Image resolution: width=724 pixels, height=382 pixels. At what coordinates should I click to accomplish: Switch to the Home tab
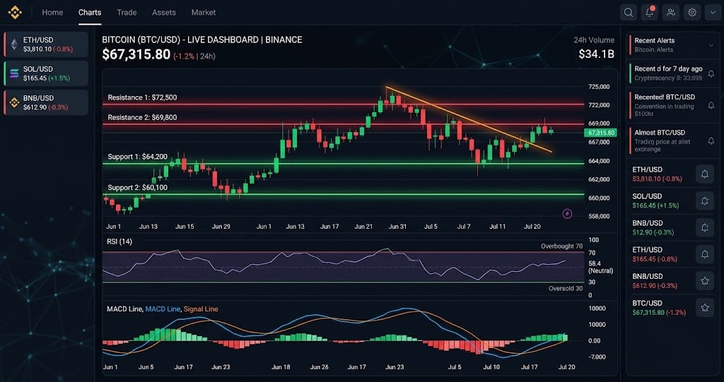click(52, 13)
